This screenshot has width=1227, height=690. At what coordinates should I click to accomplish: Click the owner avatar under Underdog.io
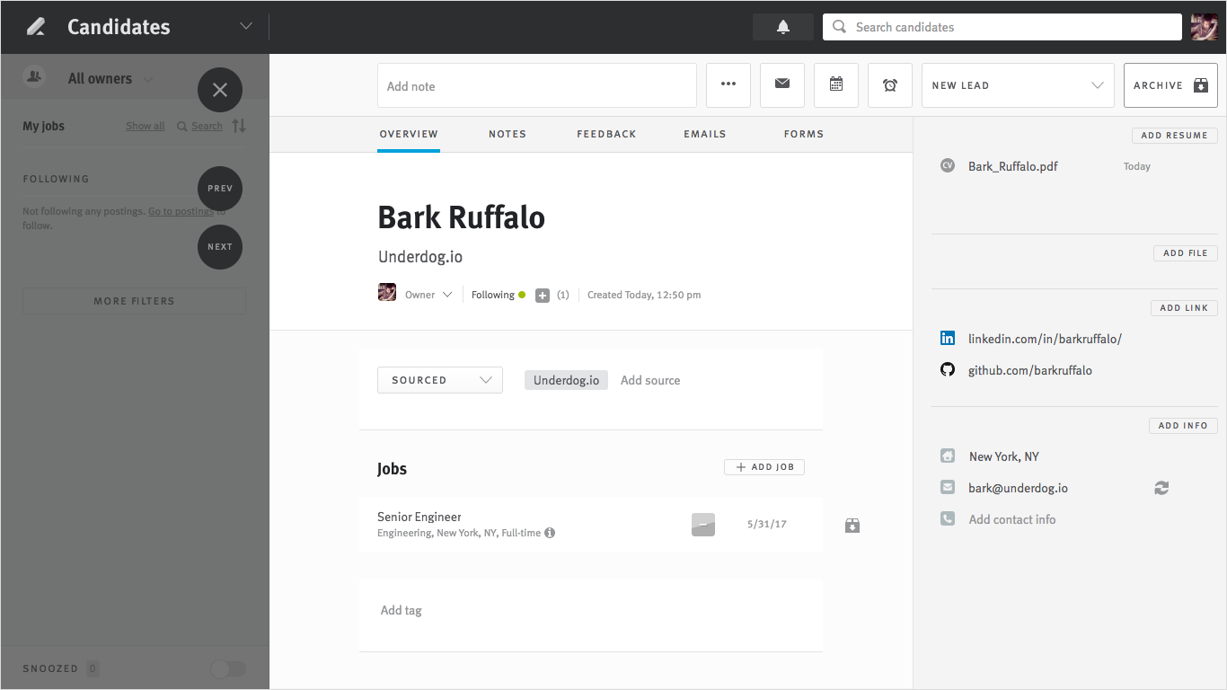[x=387, y=292]
